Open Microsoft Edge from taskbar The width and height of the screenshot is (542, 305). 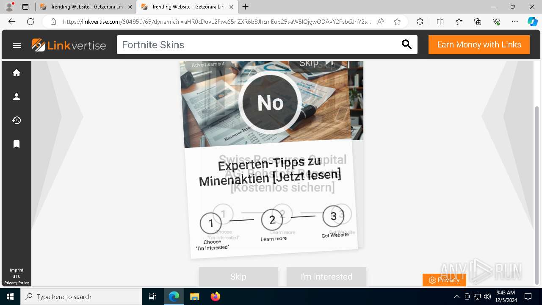[x=174, y=297]
